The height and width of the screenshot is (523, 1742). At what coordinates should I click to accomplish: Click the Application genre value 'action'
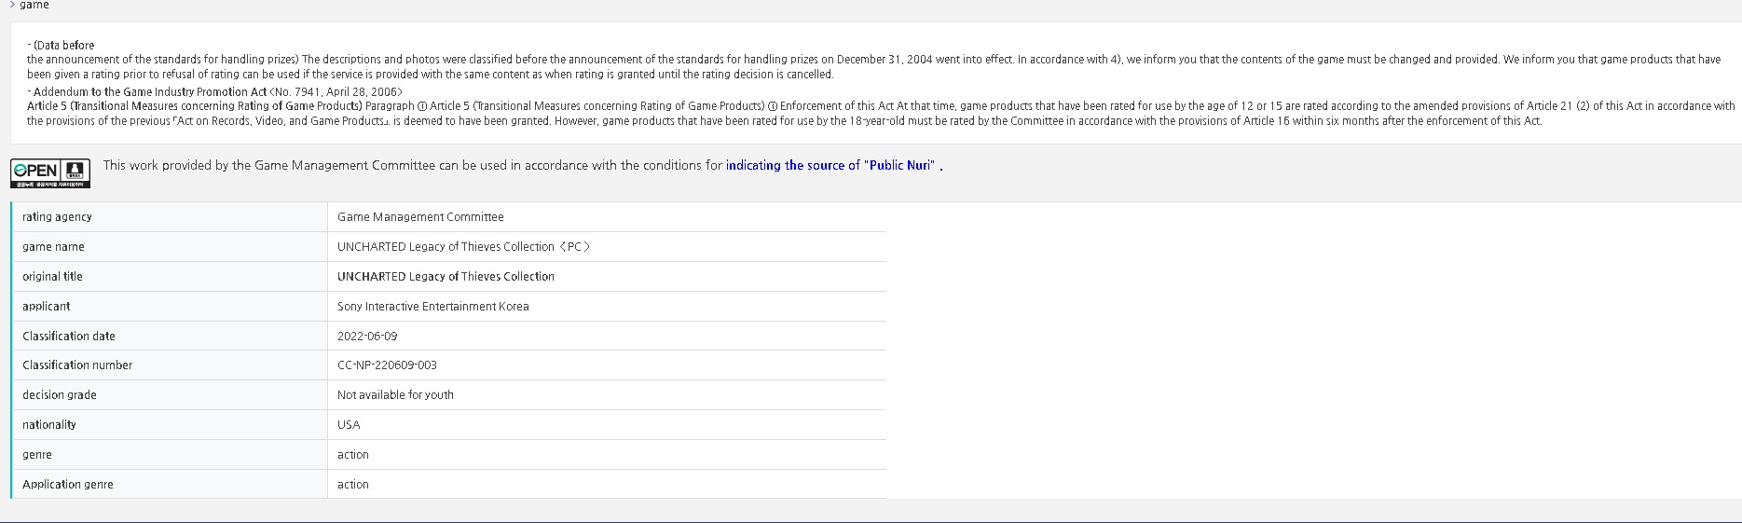pyautogui.click(x=353, y=485)
